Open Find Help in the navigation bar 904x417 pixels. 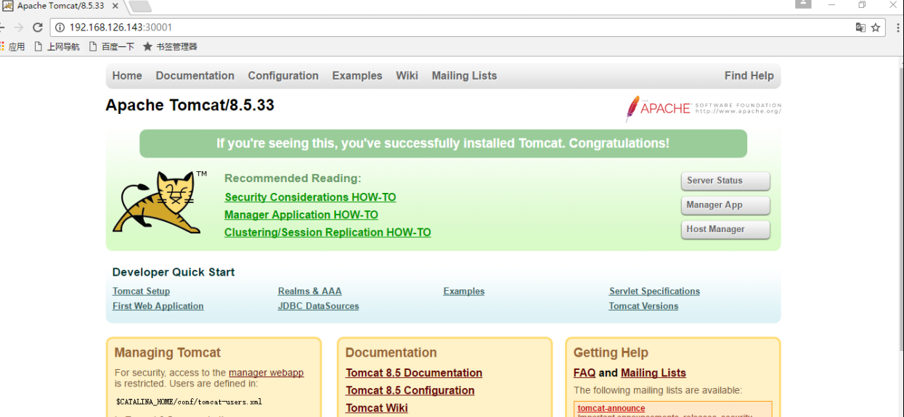pyautogui.click(x=749, y=75)
